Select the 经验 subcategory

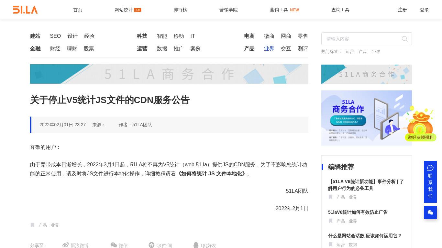[89, 36]
